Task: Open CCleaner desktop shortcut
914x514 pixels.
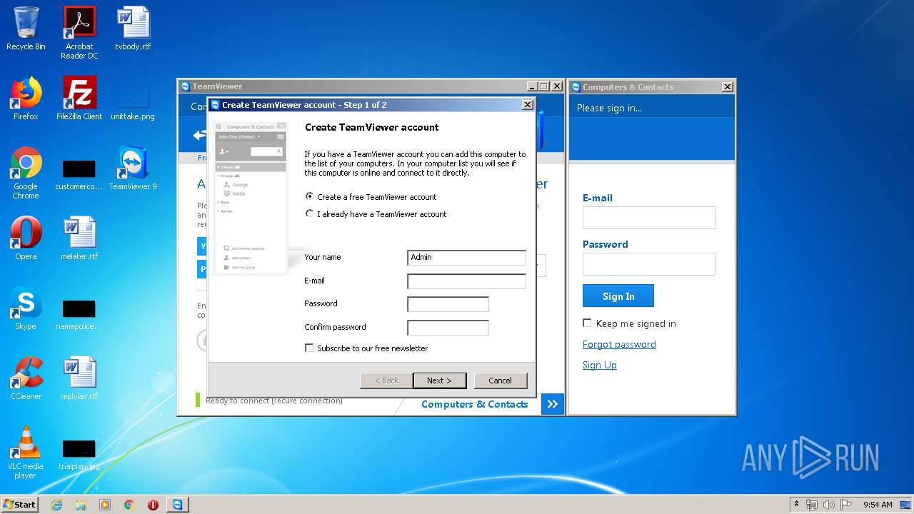Action: (x=26, y=378)
